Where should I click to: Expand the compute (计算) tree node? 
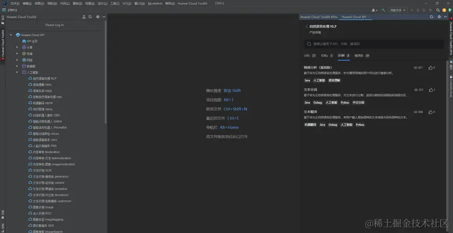pos(17,48)
